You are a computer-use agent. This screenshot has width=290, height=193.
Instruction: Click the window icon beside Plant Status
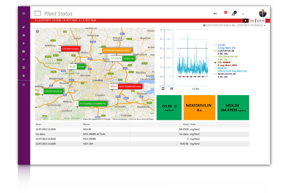click(38, 13)
